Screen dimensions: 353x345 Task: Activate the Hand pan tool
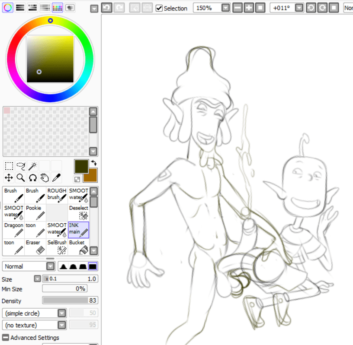pos(44,177)
